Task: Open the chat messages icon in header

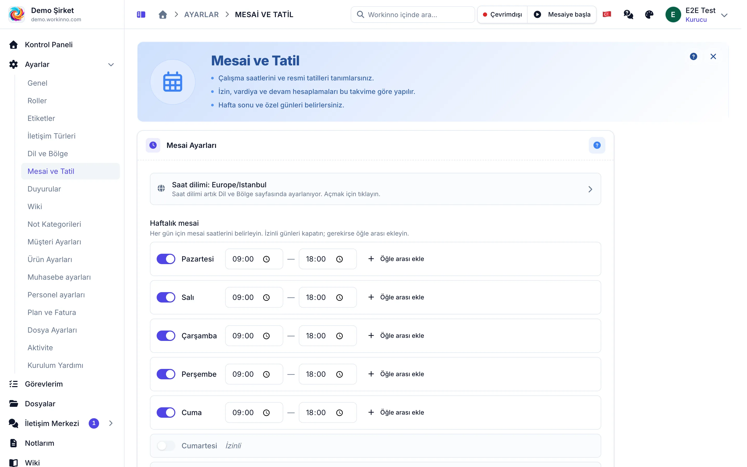Action: 628,15
